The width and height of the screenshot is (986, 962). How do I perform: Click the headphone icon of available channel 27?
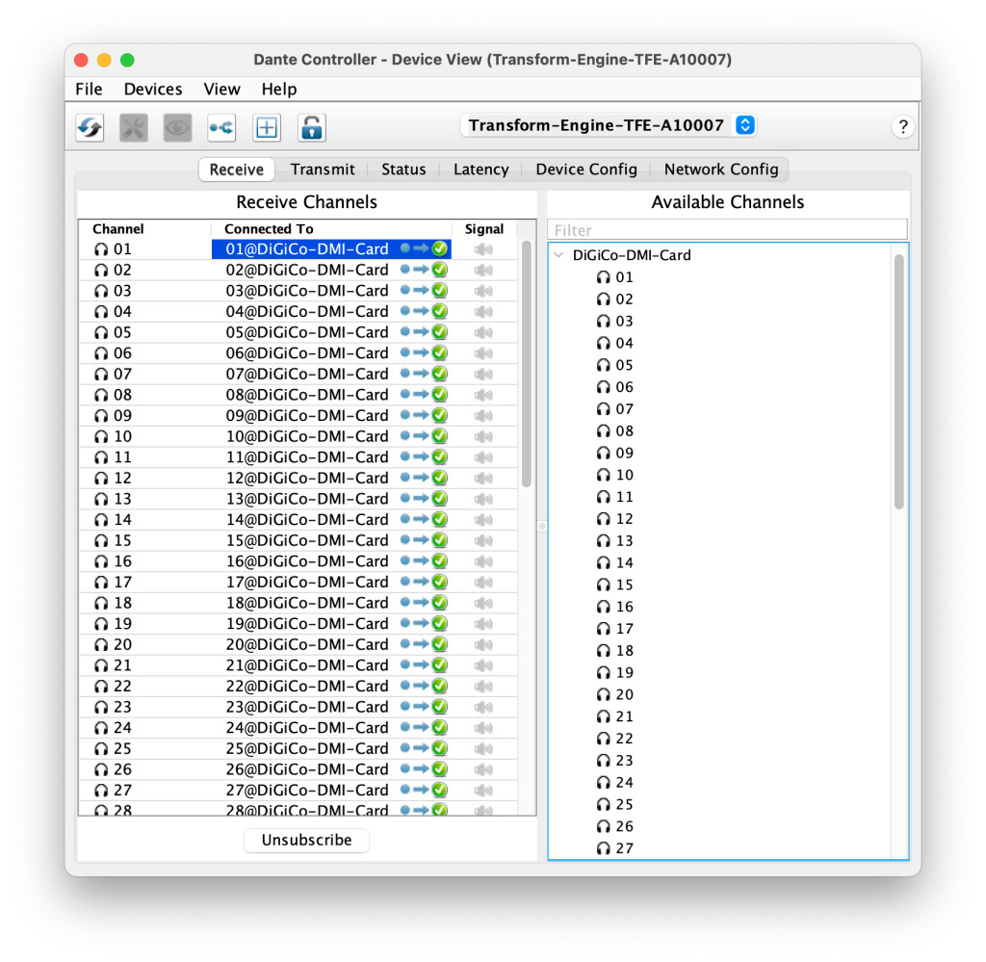coord(604,848)
